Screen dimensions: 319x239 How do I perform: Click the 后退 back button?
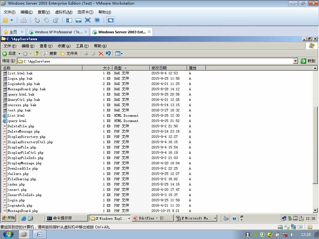[x=9, y=54]
